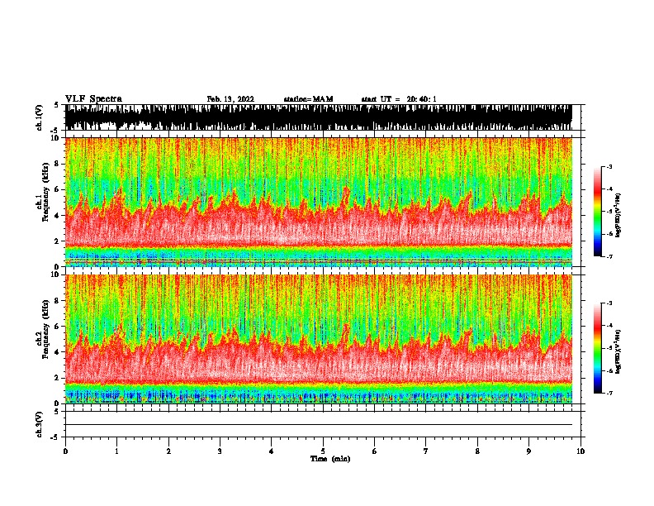Image resolution: width=654 pixels, height=506 pixels.
Task: Click the "6" tick on the time axis
Action: 375,451
